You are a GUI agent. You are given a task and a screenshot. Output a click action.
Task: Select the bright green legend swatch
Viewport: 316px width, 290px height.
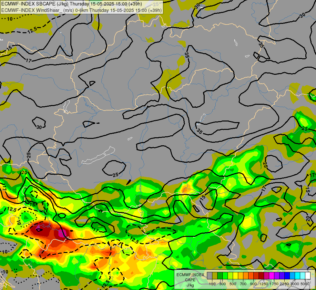[225, 275]
